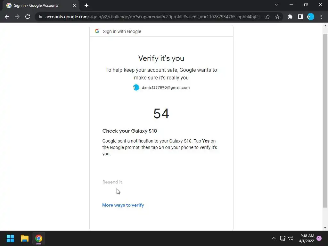The height and width of the screenshot is (246, 328).
Task: Open the Chrome profile avatar
Action: point(311,17)
